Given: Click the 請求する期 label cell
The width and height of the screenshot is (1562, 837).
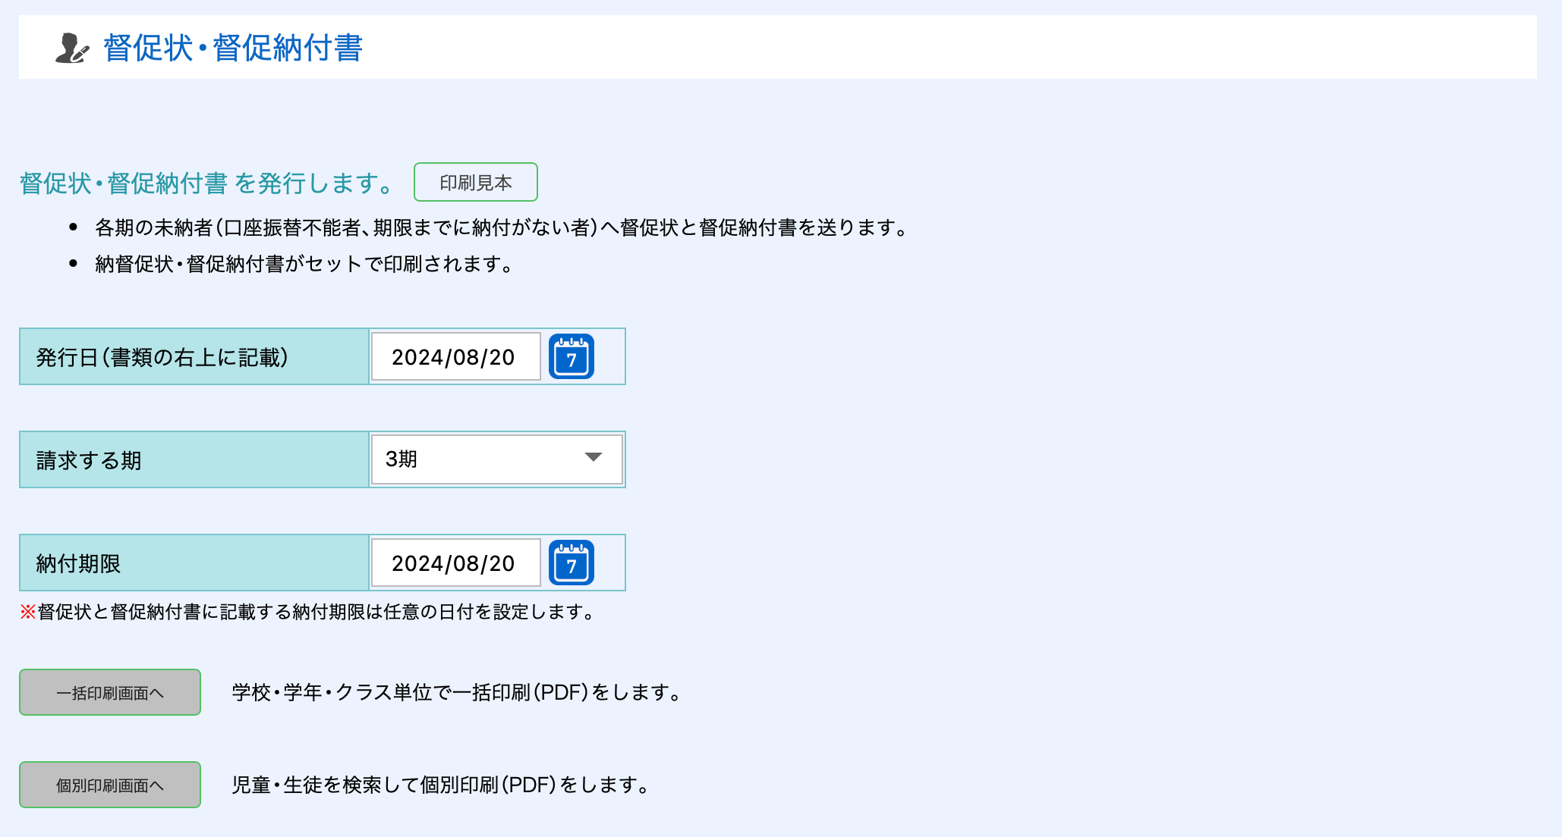Looking at the screenshot, I should 89,460.
